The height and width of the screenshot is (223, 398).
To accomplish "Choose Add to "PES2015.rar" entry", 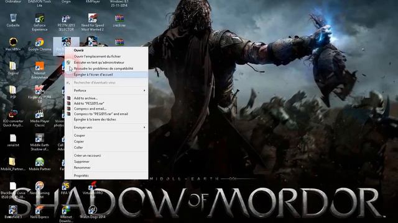I will [106, 103].
